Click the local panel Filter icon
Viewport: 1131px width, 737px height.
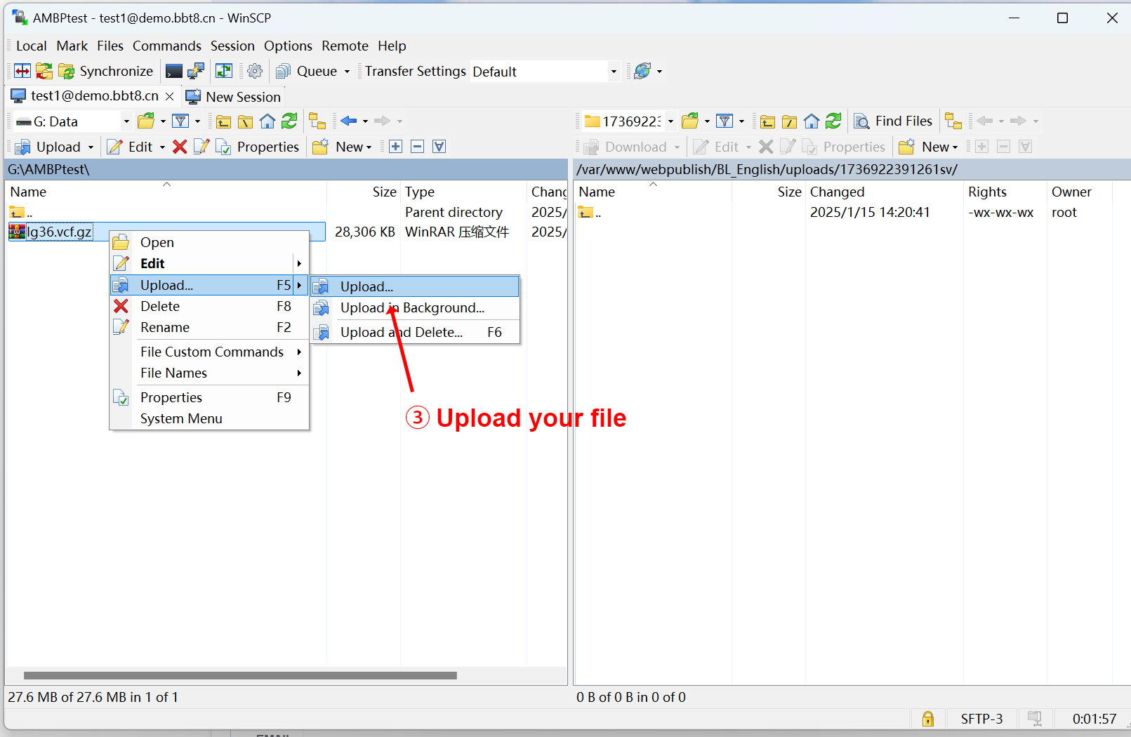click(x=181, y=121)
